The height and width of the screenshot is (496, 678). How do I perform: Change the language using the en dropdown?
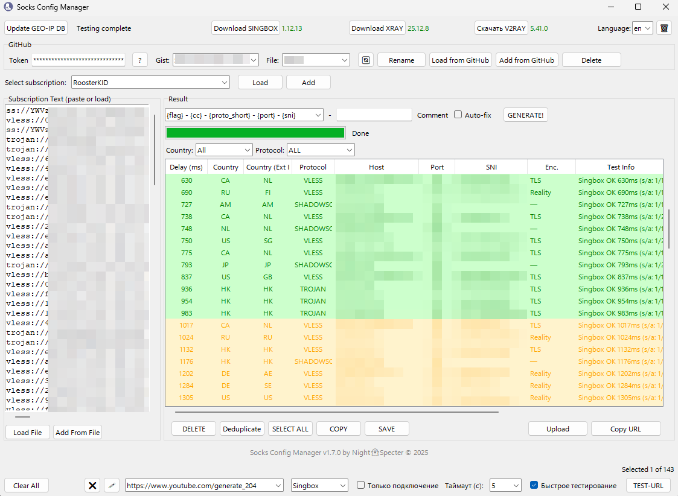point(642,28)
